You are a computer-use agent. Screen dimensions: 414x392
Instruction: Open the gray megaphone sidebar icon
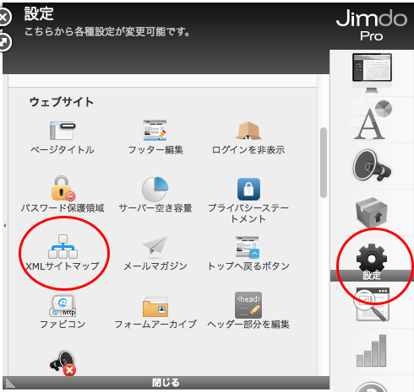coord(372,166)
